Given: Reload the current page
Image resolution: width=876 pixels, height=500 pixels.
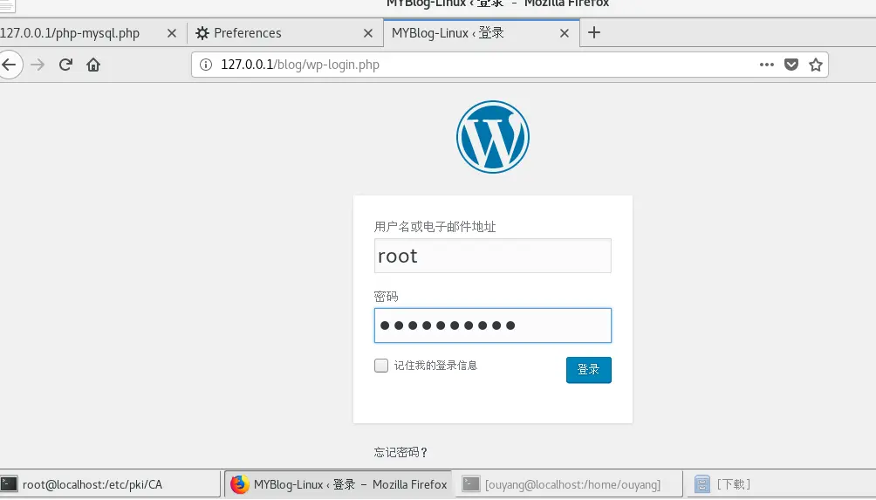Looking at the screenshot, I should pyautogui.click(x=65, y=65).
